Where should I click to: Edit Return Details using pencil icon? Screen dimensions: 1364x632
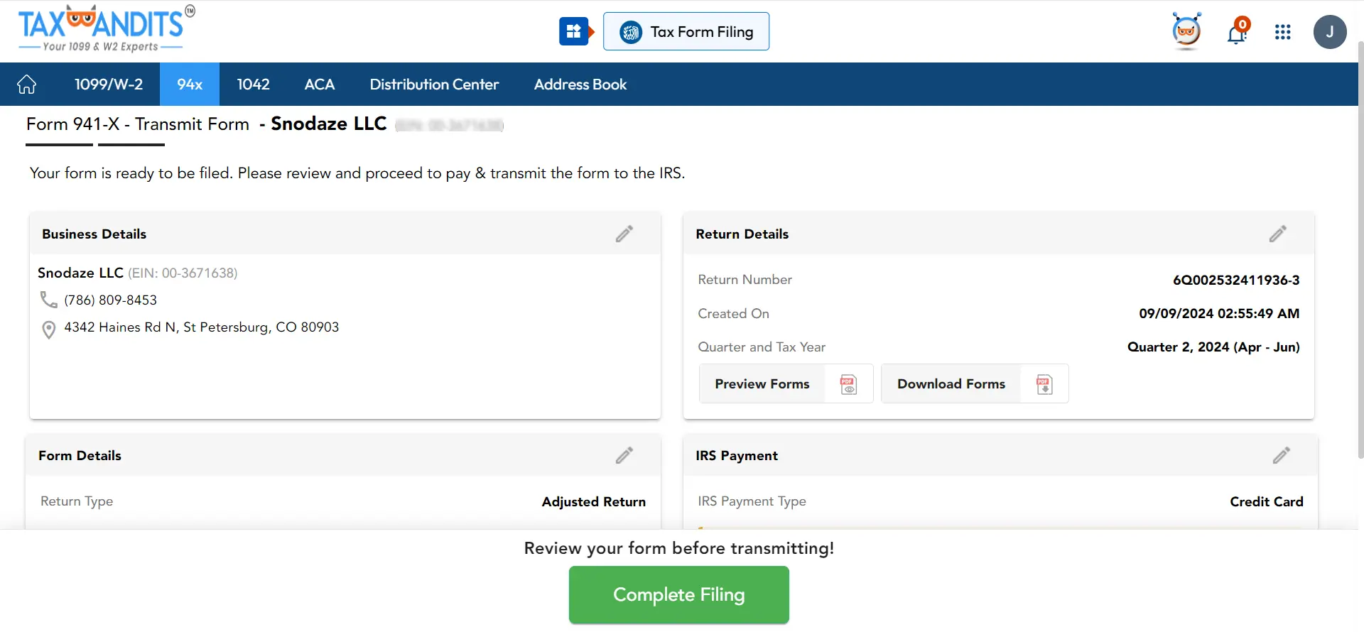[x=1277, y=234]
